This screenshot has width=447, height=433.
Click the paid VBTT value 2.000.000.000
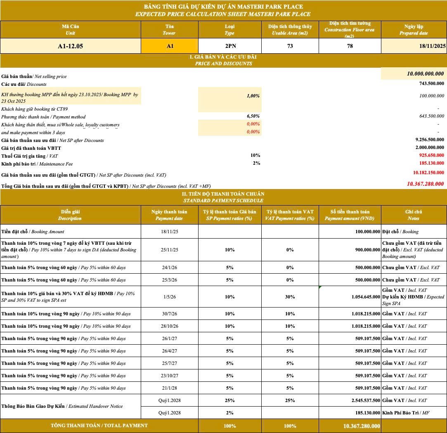(430, 147)
